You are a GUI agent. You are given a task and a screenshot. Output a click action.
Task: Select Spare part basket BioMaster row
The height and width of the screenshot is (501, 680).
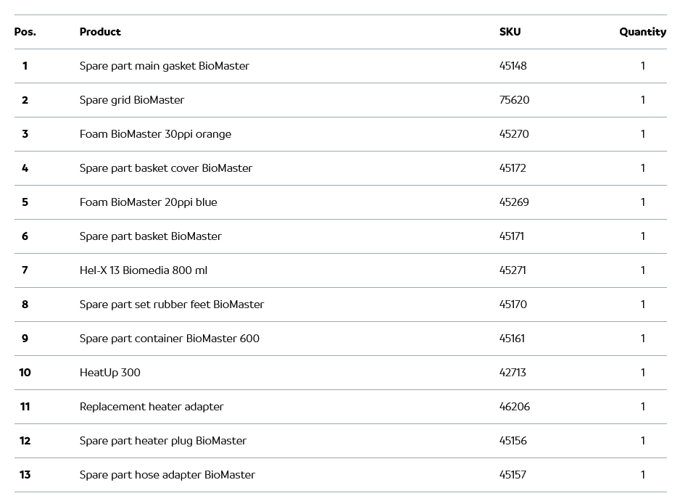point(150,236)
